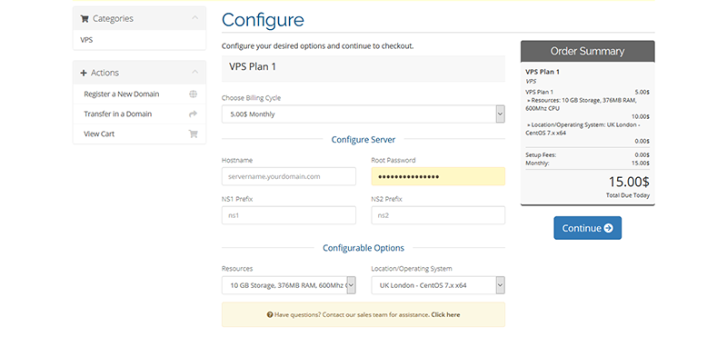Click the arrow icon inside Continue button

(609, 228)
